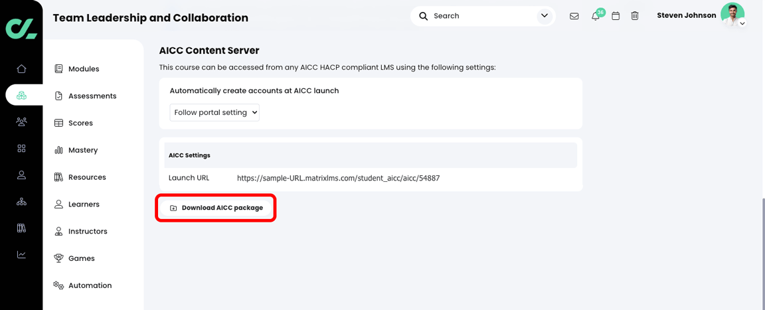765x310 pixels.
Task: Click the Steven Johnson user name
Action: point(687,15)
